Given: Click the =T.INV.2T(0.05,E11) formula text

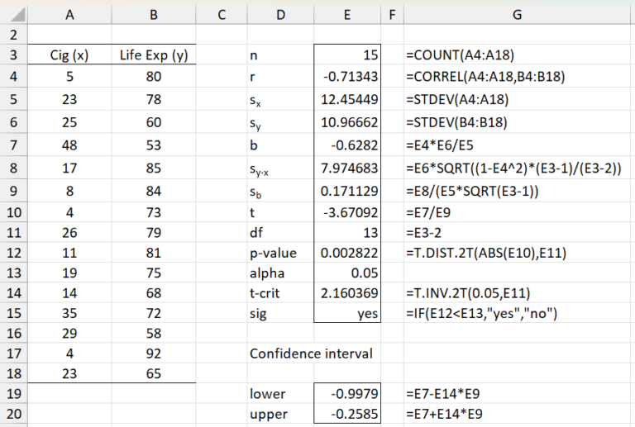Looking at the screenshot, I should coord(468,293).
